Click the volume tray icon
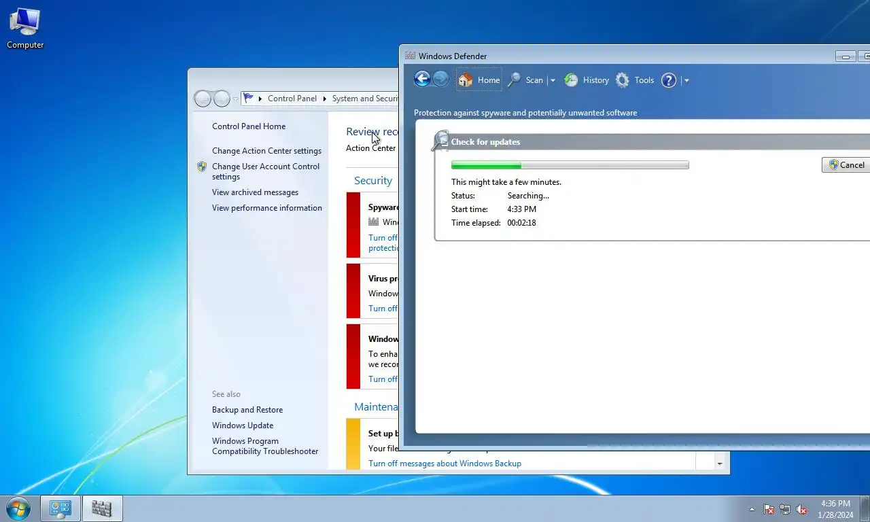 [801, 509]
